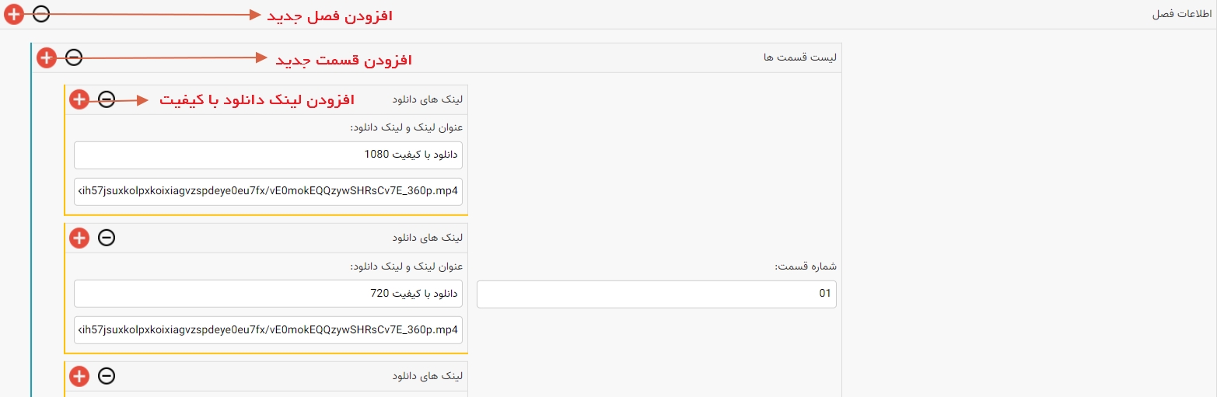This screenshot has width=1217, height=397.
Task: Remove the 1080 quality download link box
Action: 107,99
